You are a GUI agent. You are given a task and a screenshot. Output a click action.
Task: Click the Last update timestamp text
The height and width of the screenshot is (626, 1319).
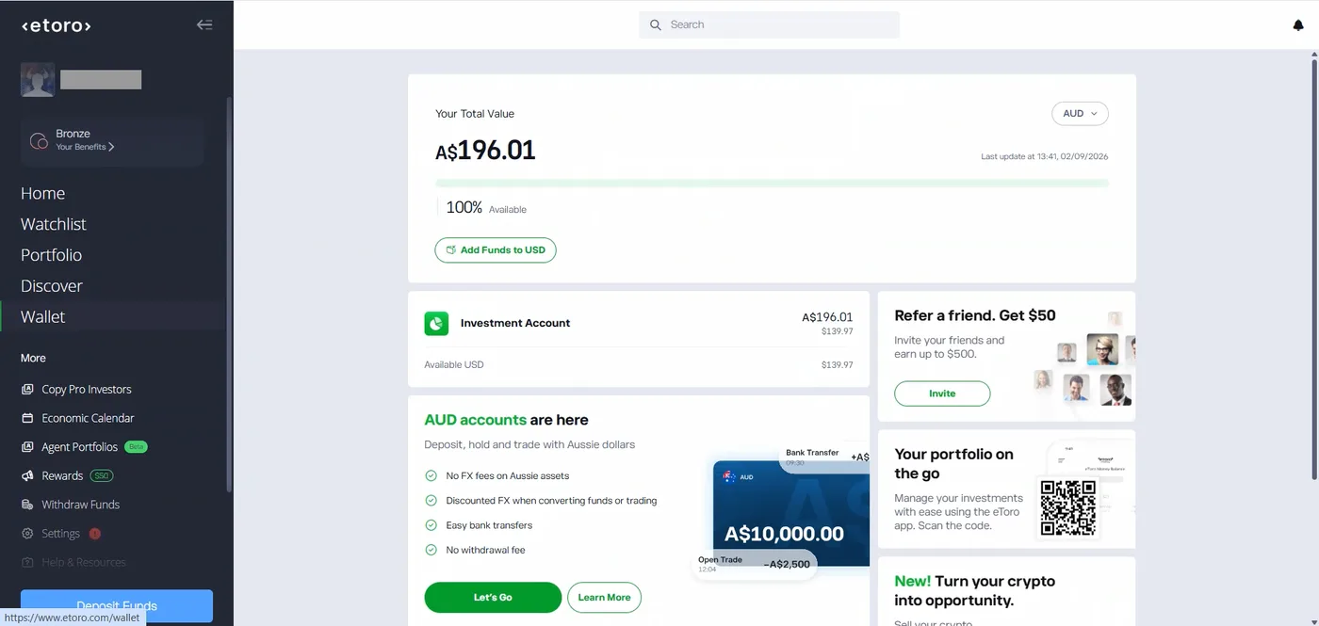point(1045,156)
